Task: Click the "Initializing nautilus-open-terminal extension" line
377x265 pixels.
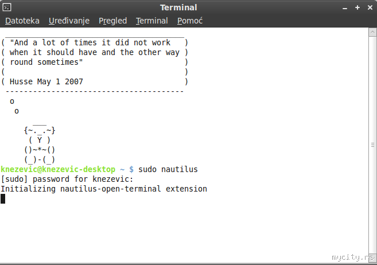Action: 104,189
